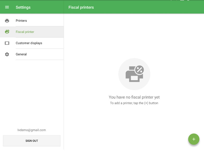Open General settings
Image resolution: width=204 pixels, height=151 pixels.
[x=32, y=54]
